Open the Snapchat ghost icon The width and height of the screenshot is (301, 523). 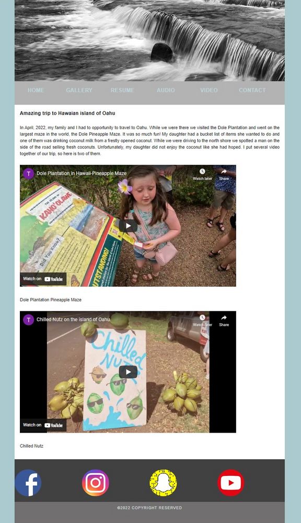pos(163,483)
